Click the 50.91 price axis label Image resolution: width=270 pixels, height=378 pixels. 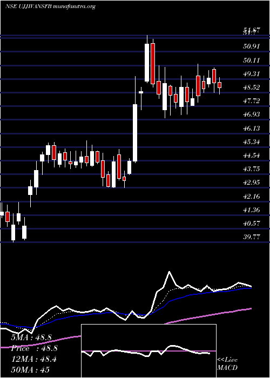252,46
